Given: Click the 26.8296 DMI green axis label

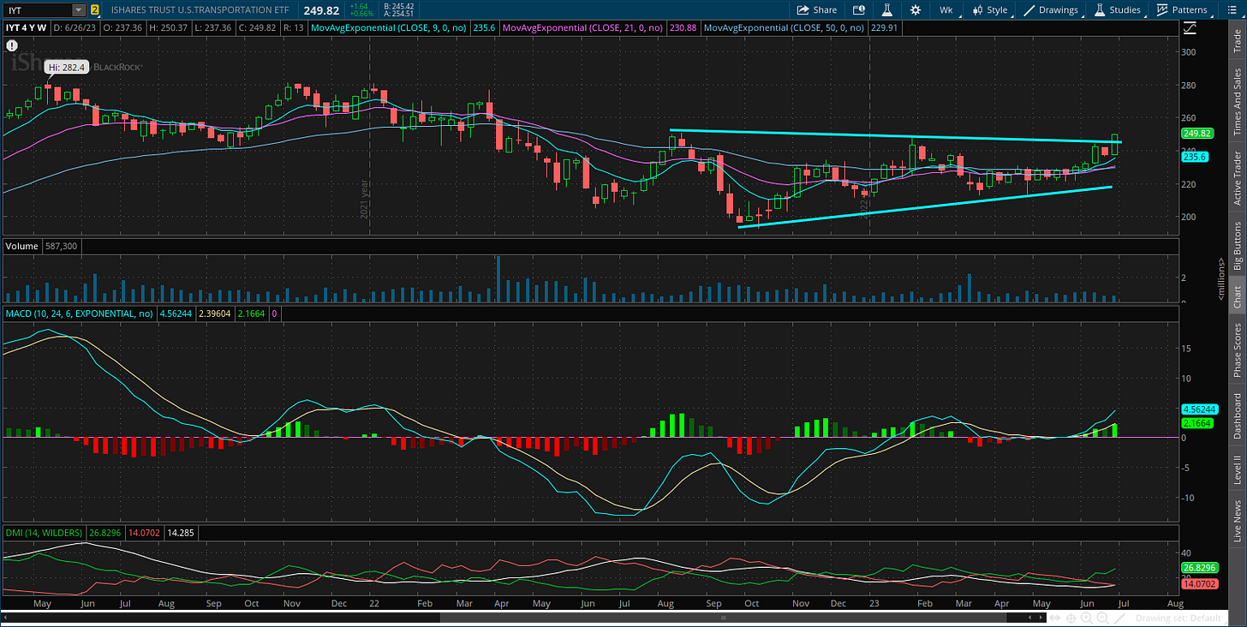Looking at the screenshot, I should pyautogui.click(x=1198, y=567).
